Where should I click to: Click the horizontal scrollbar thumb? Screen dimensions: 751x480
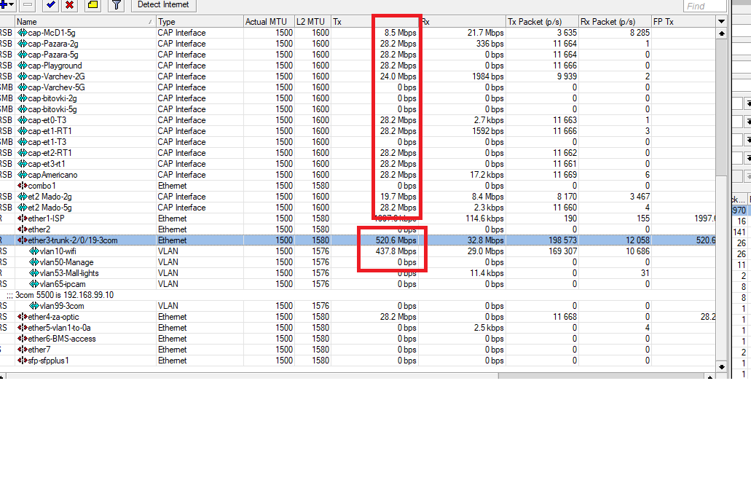tap(601, 377)
